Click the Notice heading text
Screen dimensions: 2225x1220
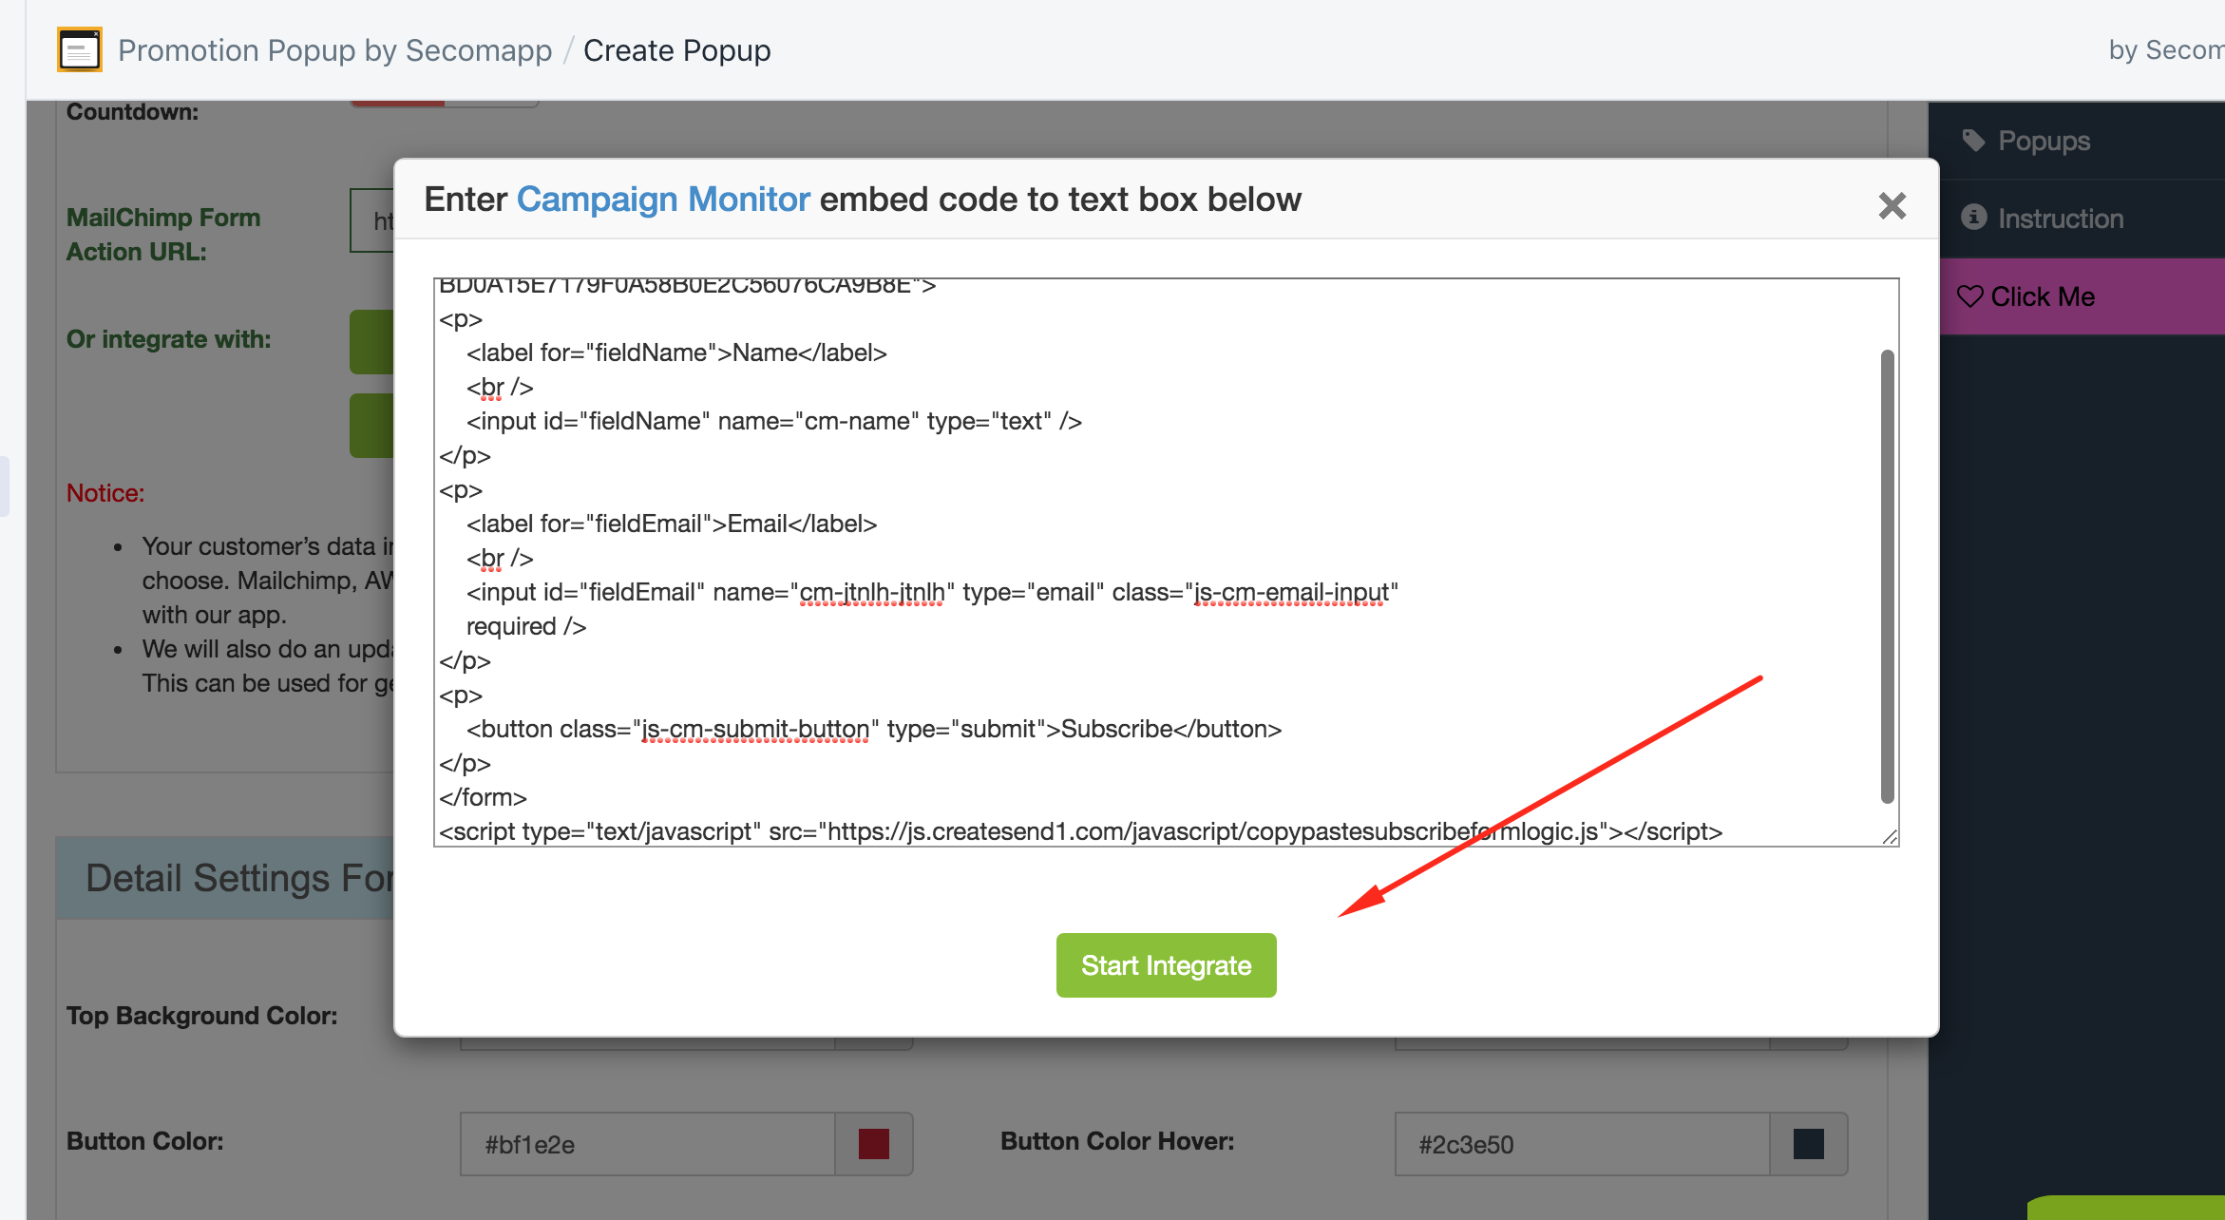(x=105, y=493)
